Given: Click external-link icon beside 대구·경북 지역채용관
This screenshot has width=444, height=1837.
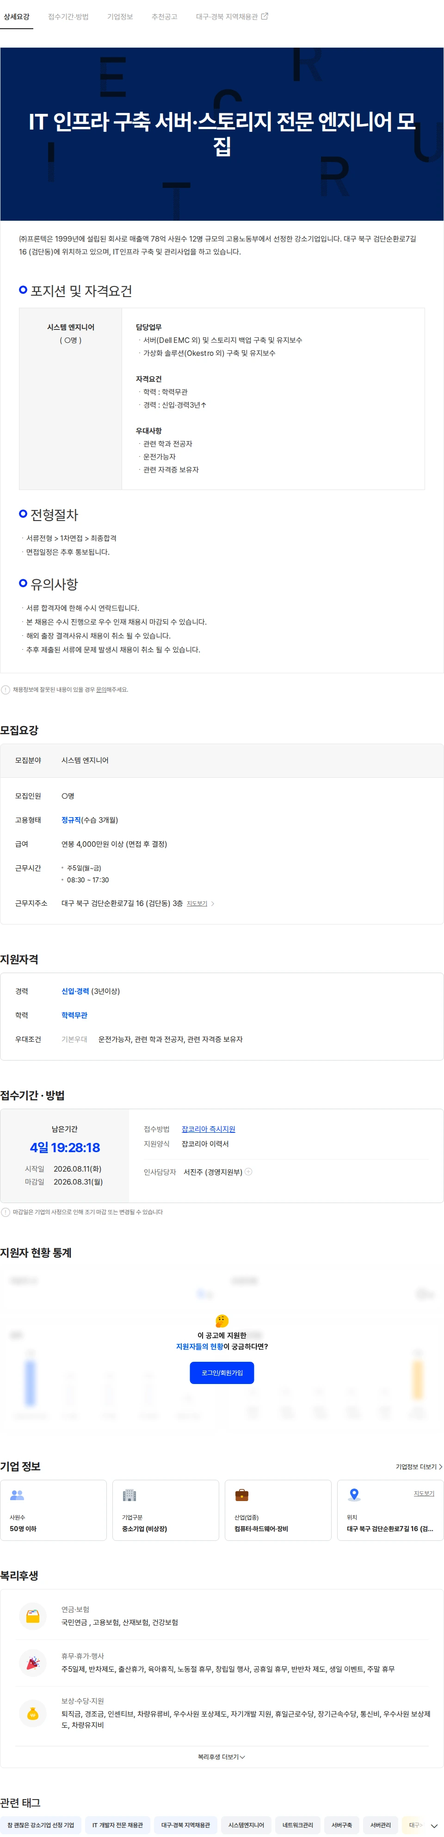Looking at the screenshot, I should tap(265, 16).
